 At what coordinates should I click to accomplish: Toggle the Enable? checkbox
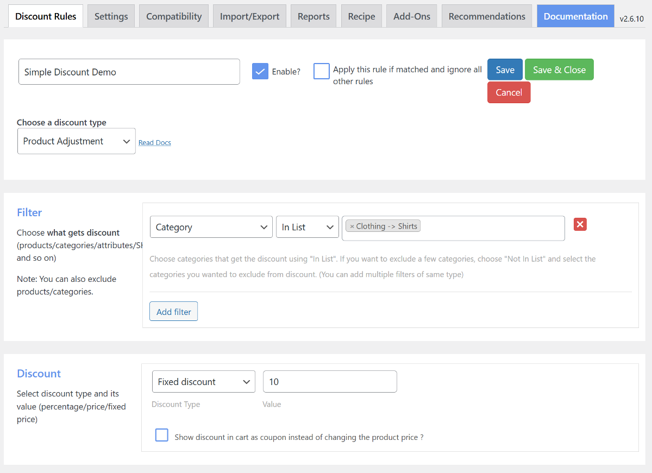click(260, 71)
